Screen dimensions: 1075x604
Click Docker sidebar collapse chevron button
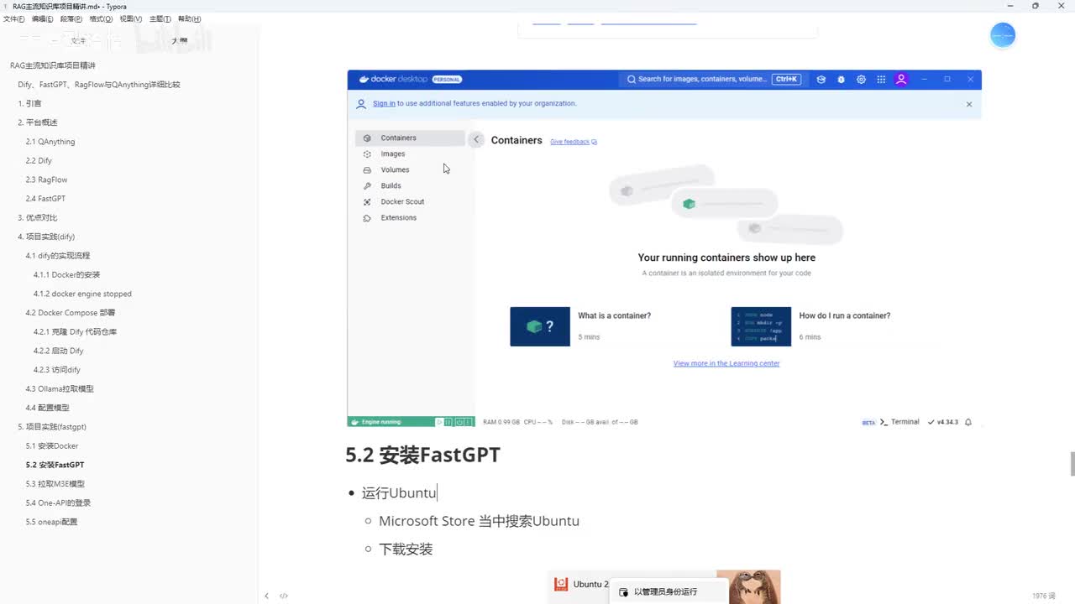pos(476,139)
